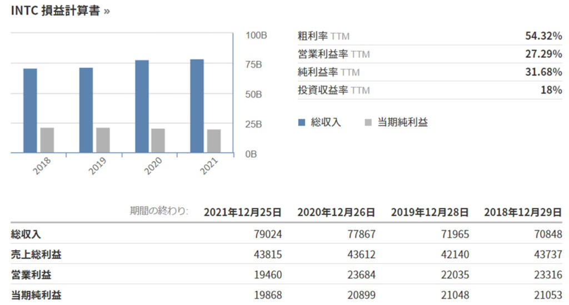The image size is (569, 305).
Task: Click the gray 当期純利益 legend swatch
Action: click(368, 123)
